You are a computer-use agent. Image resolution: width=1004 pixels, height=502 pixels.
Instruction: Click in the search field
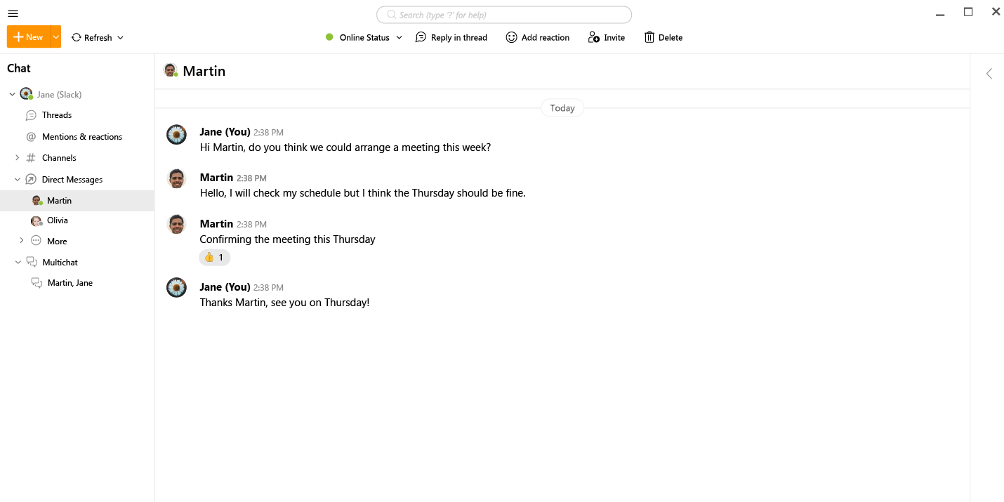coord(504,15)
